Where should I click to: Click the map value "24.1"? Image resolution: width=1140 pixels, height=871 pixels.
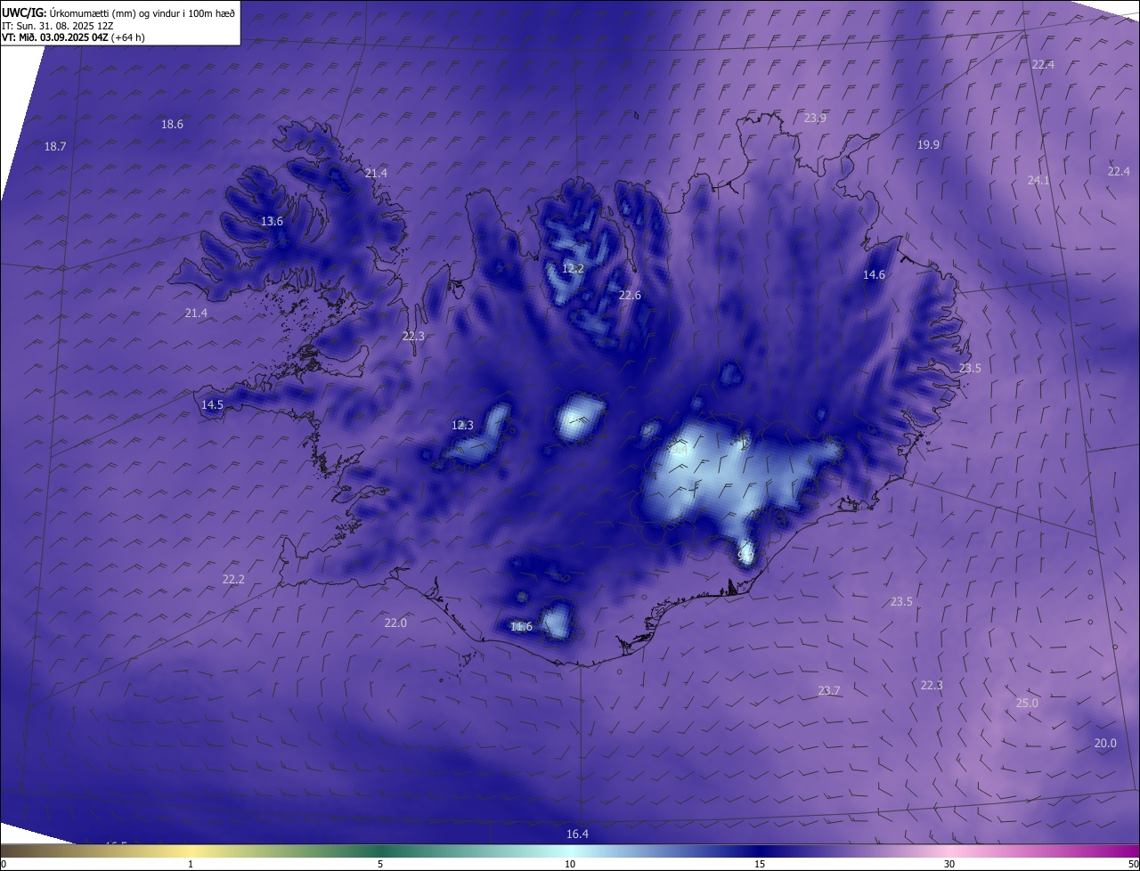coord(1038,181)
